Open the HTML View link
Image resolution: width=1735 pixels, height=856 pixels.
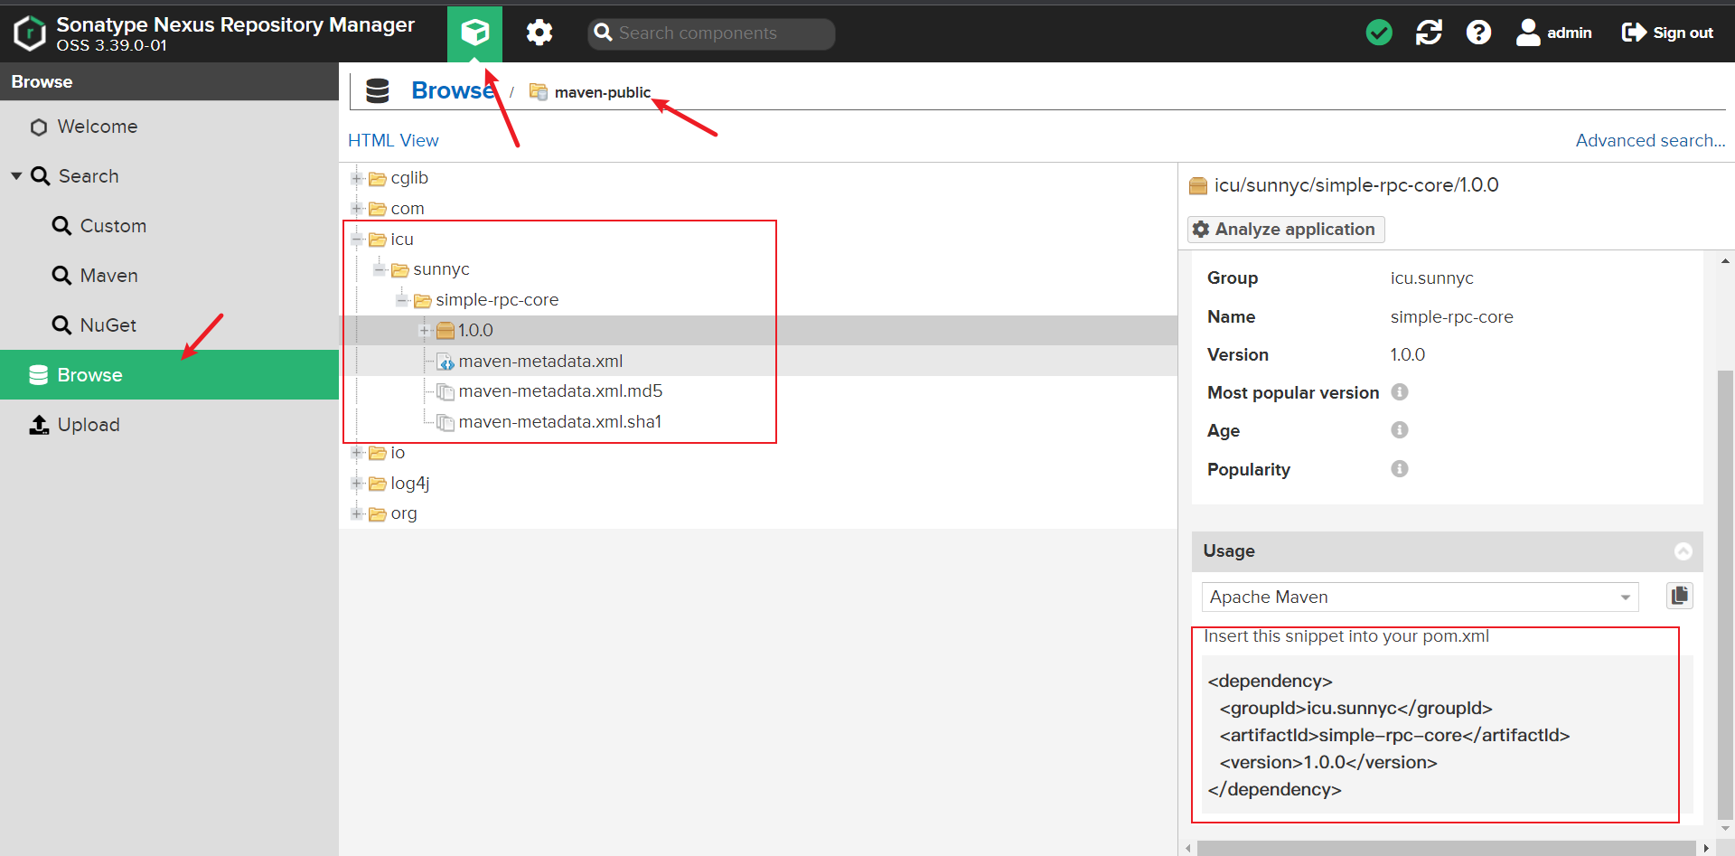point(393,140)
